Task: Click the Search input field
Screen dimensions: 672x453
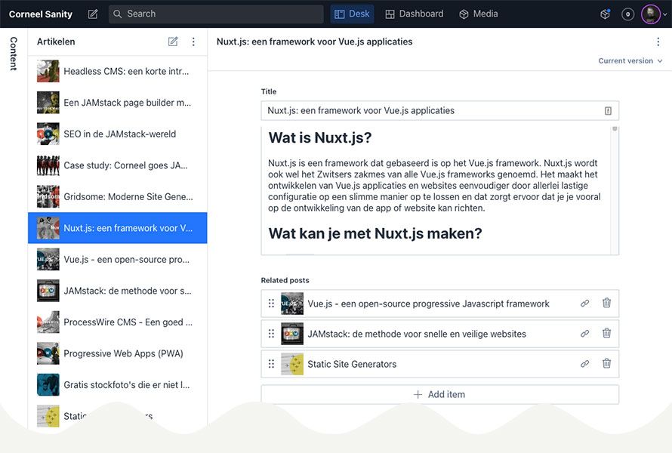Action: 216,14
